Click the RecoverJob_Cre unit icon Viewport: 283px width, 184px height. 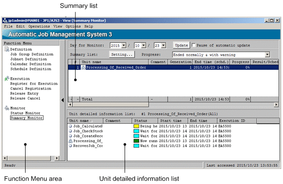(70, 146)
